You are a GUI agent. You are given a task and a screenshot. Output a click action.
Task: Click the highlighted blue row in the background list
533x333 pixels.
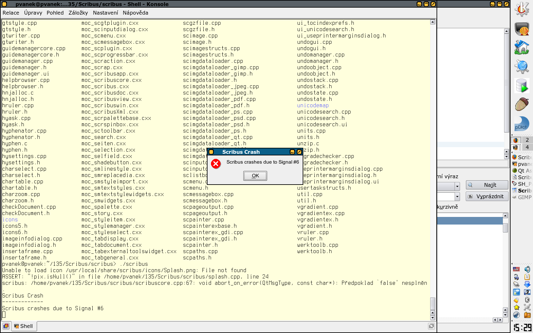(x=470, y=221)
